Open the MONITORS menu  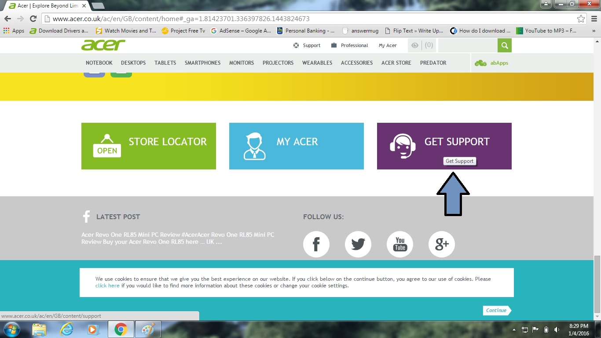click(x=242, y=63)
